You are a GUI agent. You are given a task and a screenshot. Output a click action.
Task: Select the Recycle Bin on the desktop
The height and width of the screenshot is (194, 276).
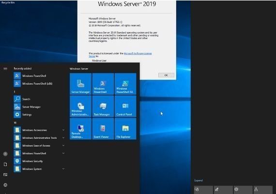point(8,2)
